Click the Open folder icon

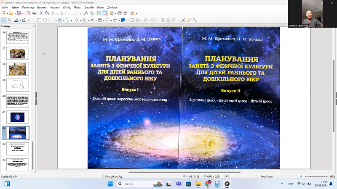click(x=11, y=13)
